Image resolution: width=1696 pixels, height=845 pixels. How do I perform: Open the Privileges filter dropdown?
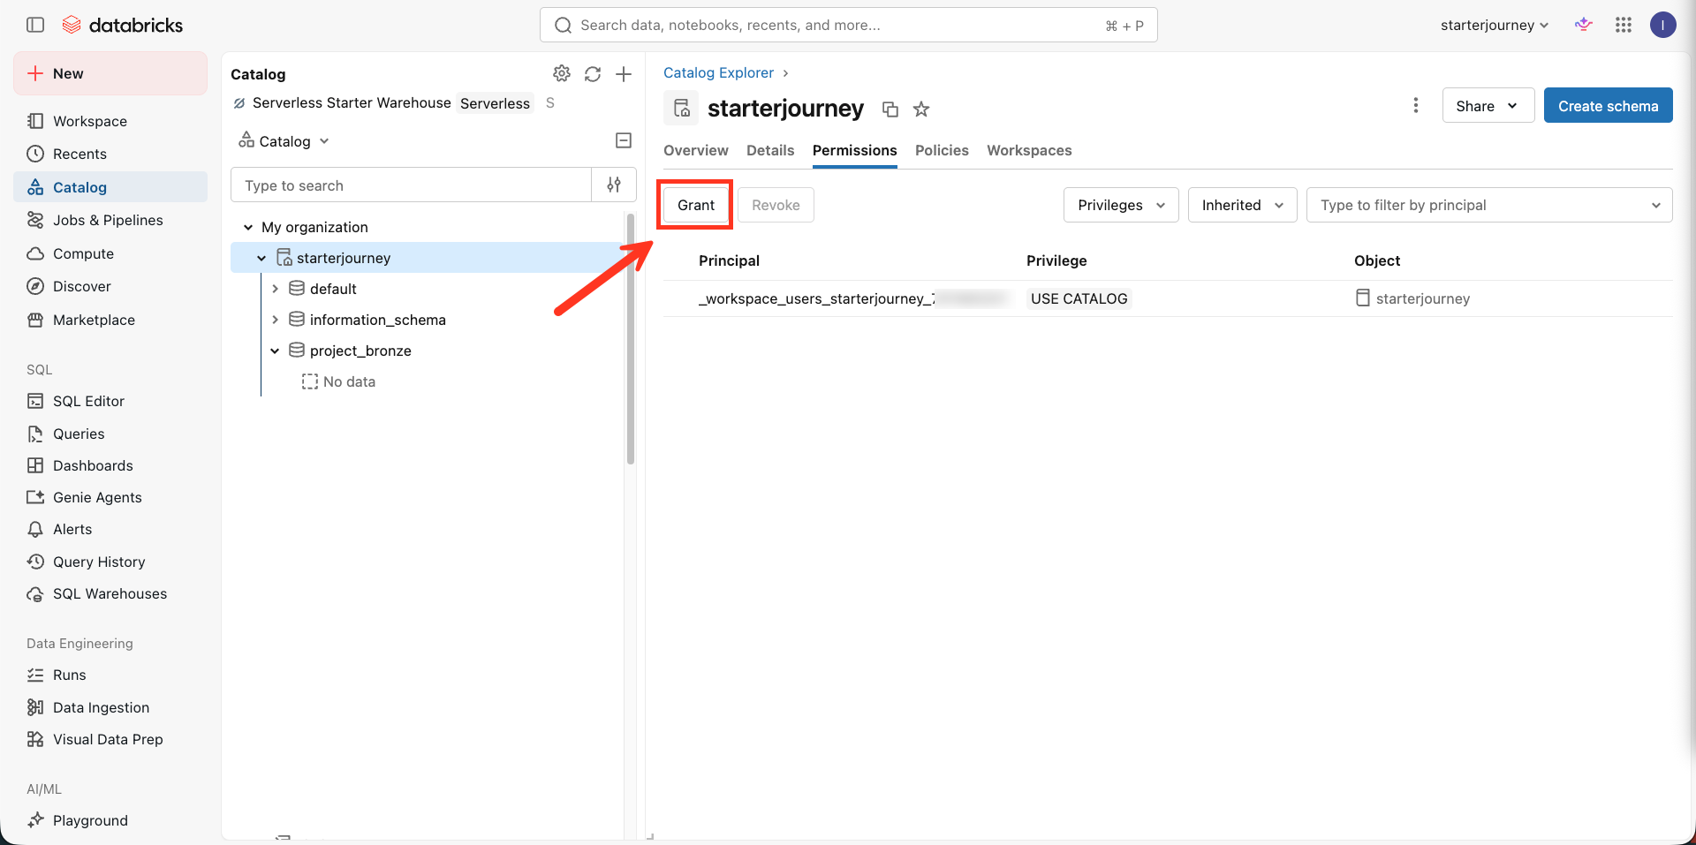[1121, 205]
